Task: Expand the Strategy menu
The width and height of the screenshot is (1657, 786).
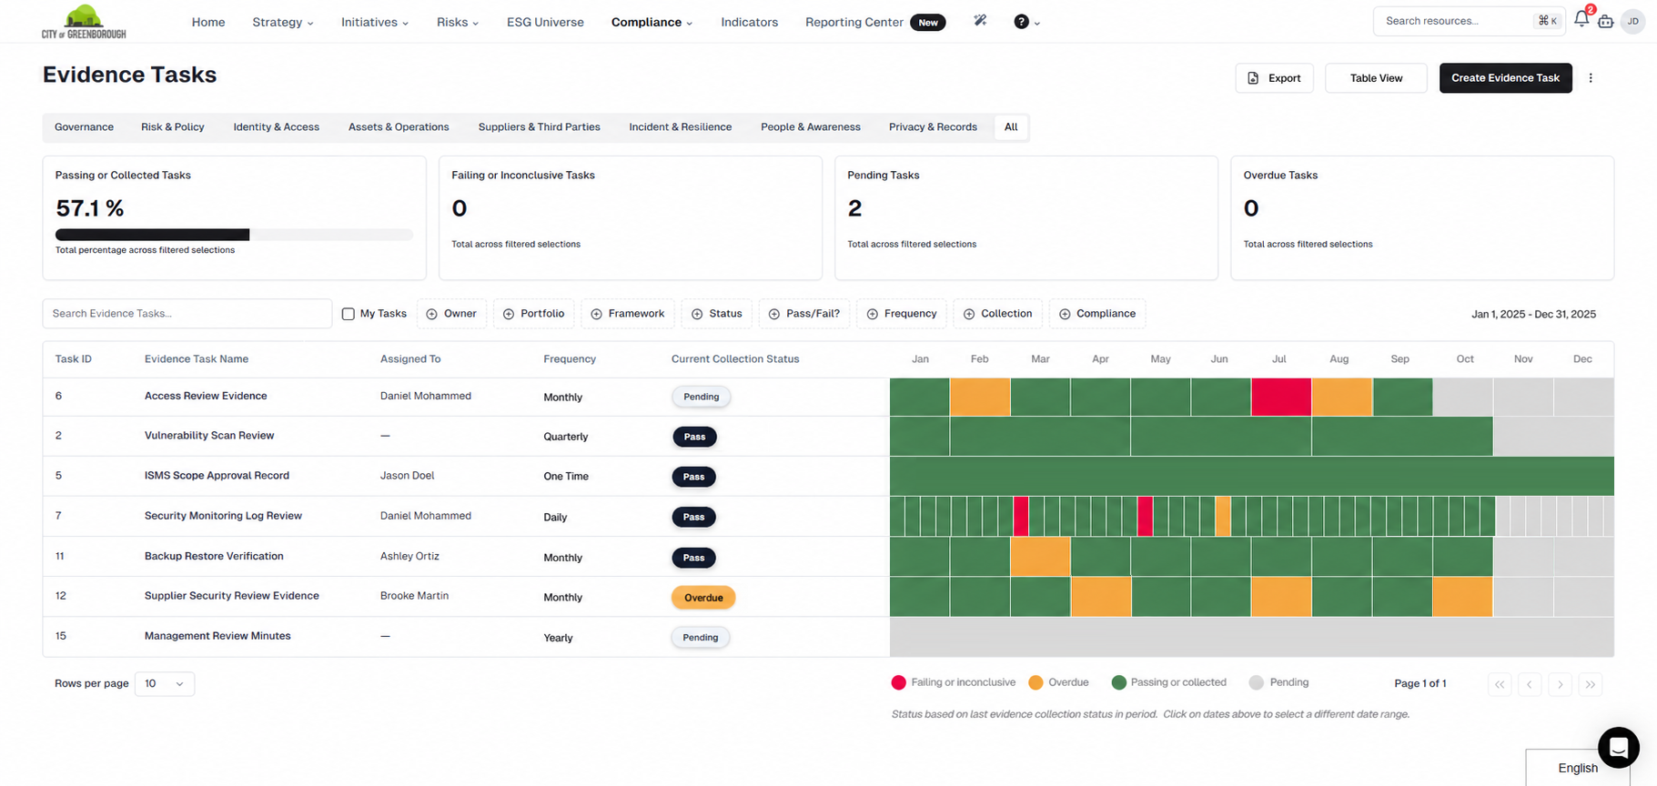Action: [283, 22]
